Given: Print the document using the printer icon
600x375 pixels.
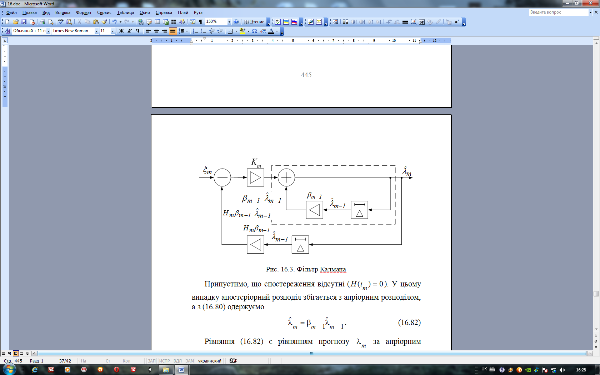Looking at the screenshot, I should [42, 22].
